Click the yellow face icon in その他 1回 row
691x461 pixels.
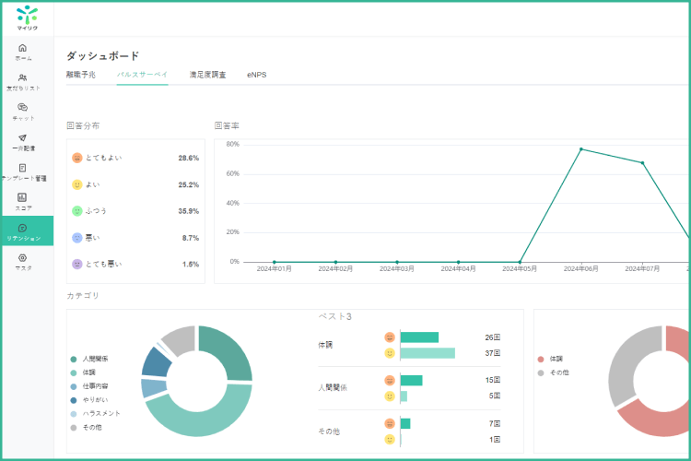click(x=390, y=440)
